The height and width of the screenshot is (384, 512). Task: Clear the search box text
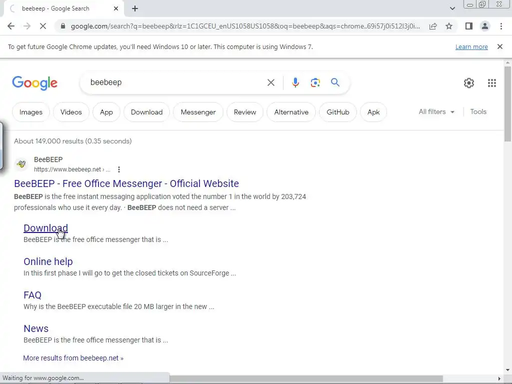pyautogui.click(x=271, y=82)
